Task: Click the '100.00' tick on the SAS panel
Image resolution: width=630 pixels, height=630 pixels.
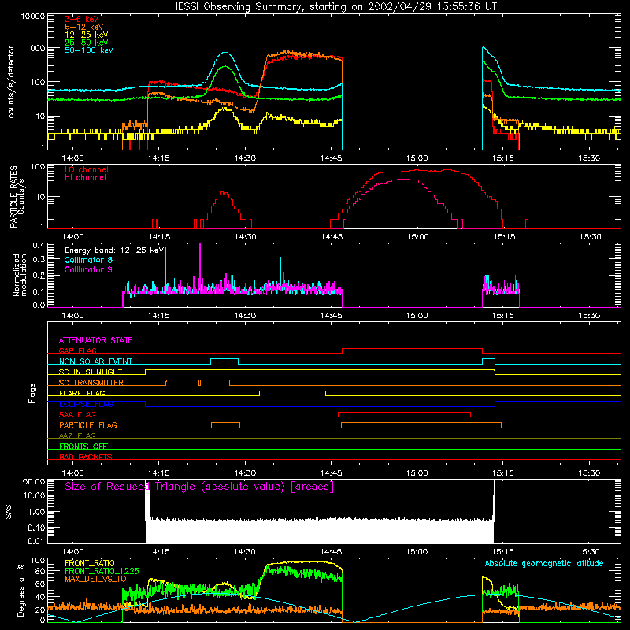Action: tap(31, 482)
